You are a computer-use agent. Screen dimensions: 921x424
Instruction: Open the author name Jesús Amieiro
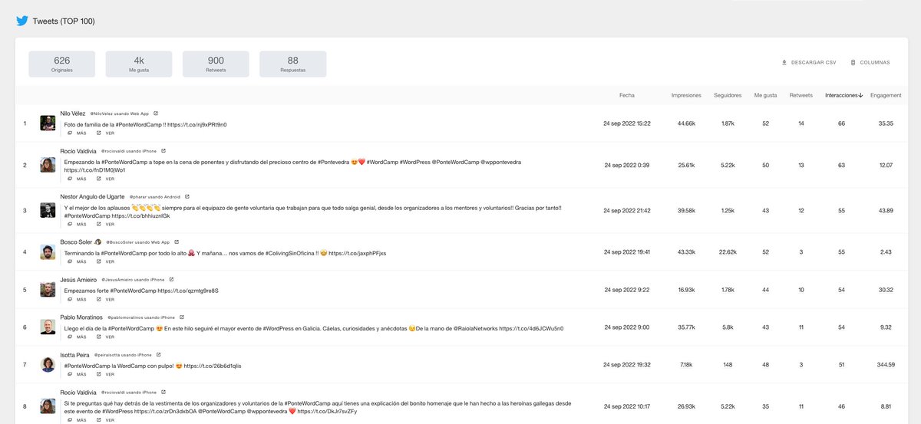click(78, 279)
